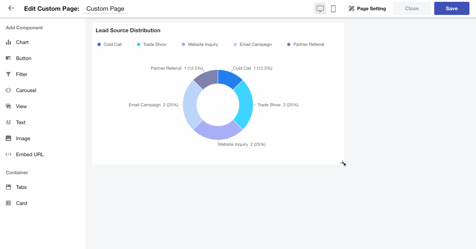Click the back arrow icon

[11, 8]
